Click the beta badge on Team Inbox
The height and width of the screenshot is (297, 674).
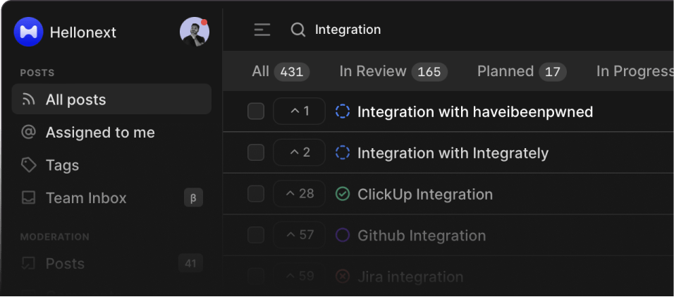coord(193,198)
